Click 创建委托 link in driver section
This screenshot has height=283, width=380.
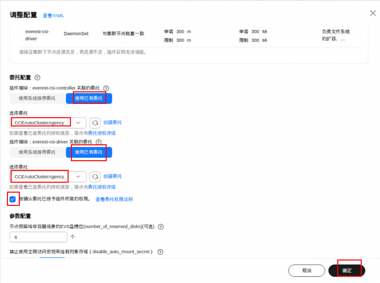click(112, 176)
